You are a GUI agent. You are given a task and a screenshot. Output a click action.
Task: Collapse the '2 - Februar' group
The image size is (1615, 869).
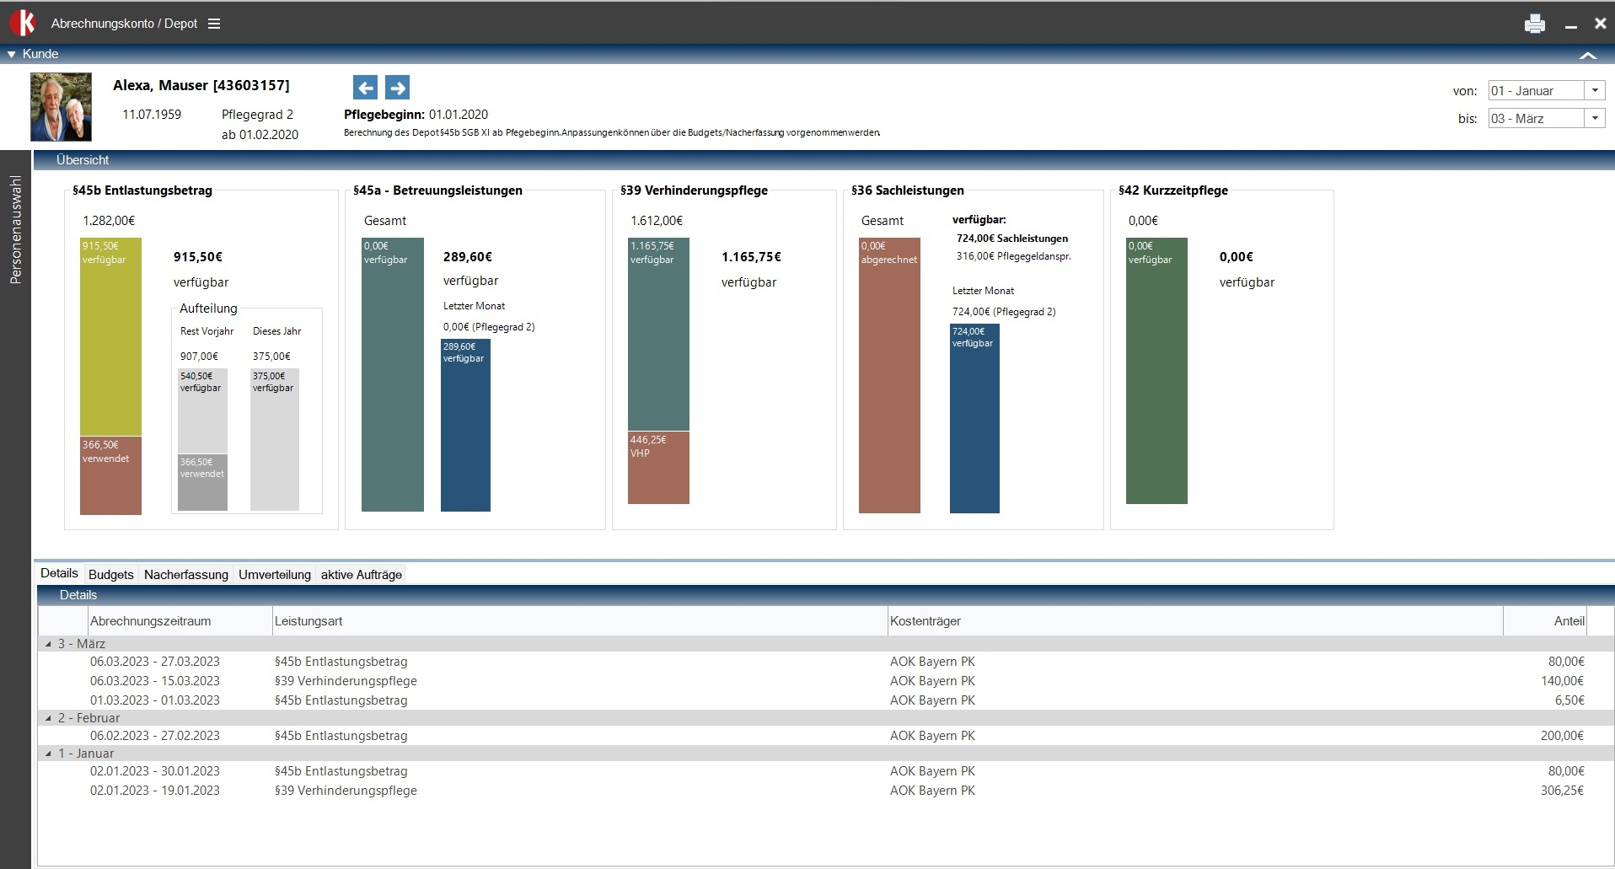tap(48, 718)
